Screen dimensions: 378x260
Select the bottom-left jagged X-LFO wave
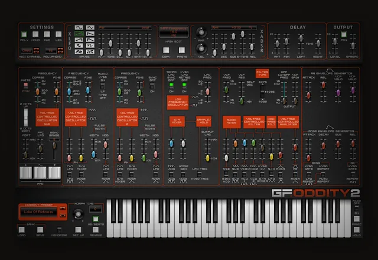point(79,51)
